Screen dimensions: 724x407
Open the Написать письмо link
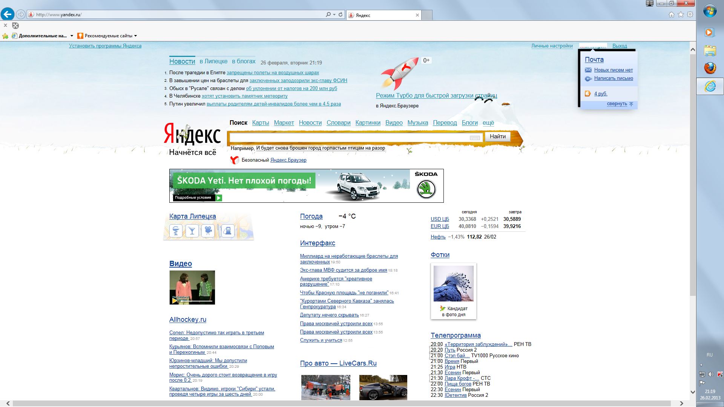[x=613, y=78]
